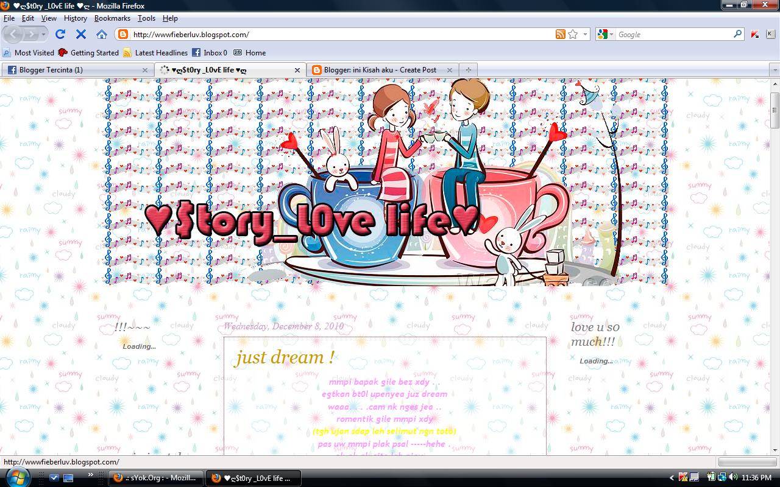
Task: Click the '!!!~~~' left sidebar heading
Action: 132,328
